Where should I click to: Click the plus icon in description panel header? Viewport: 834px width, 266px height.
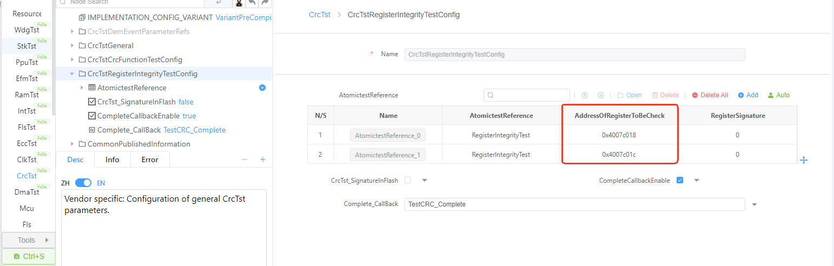coord(263,159)
